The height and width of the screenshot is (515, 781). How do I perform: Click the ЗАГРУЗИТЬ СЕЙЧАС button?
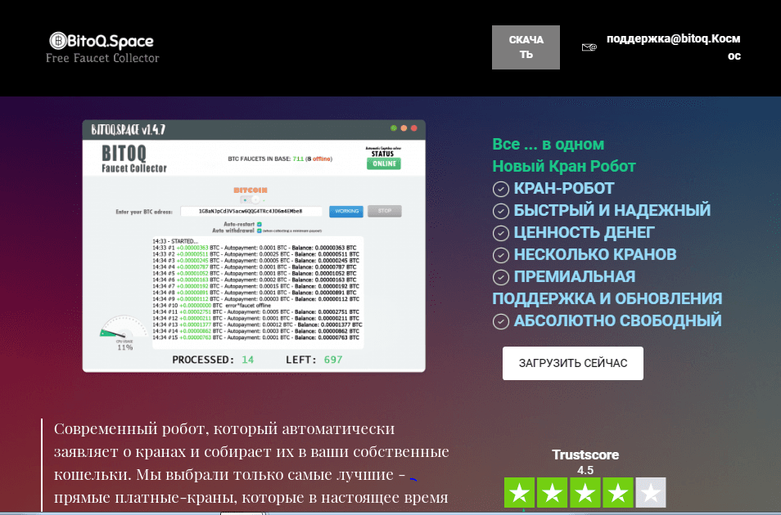click(x=572, y=363)
